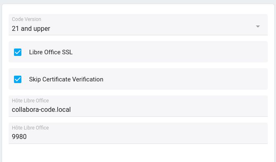This screenshot has width=276, height=162.
Task: Click the "Skip Certificate Verification" label text
Action: pos(66,79)
